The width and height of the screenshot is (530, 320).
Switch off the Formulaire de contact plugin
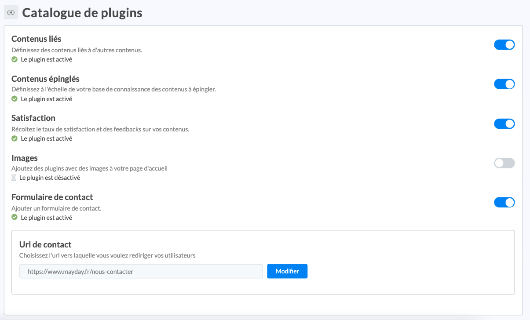point(504,203)
